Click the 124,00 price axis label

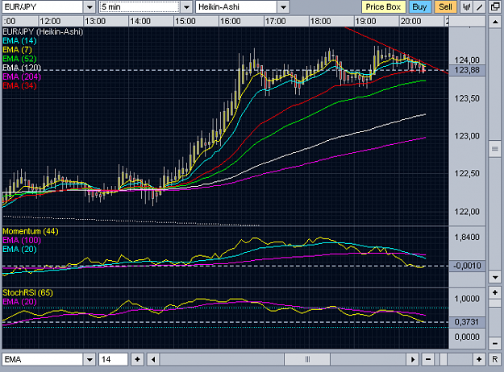point(467,60)
